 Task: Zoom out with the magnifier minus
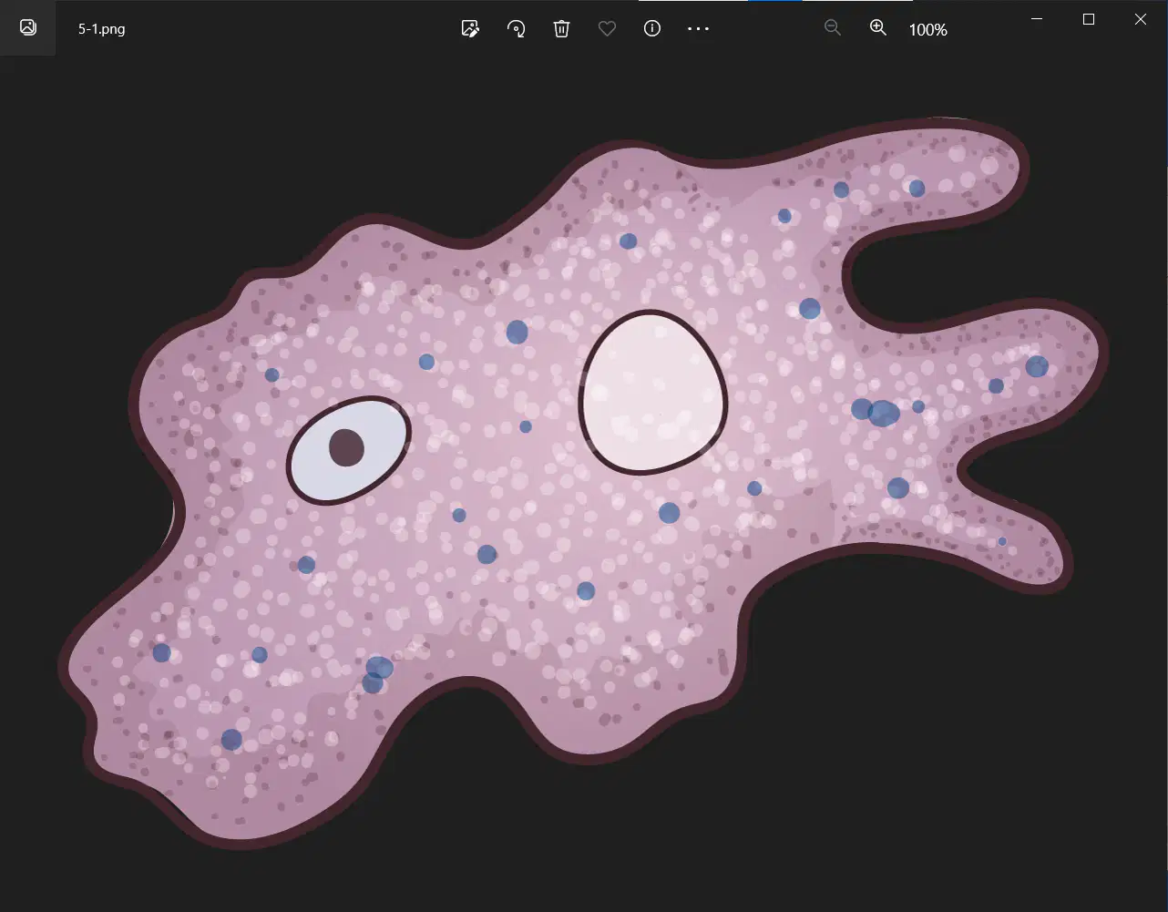tap(832, 28)
